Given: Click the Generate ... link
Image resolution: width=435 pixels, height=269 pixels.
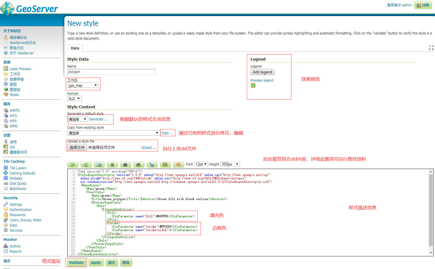Looking at the screenshot, I should point(98,119).
